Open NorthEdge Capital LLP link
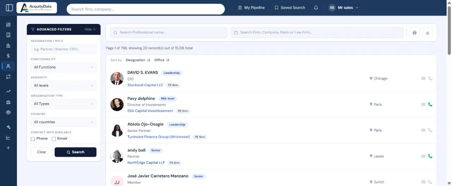The width and height of the screenshot is (452, 186). coord(146,163)
